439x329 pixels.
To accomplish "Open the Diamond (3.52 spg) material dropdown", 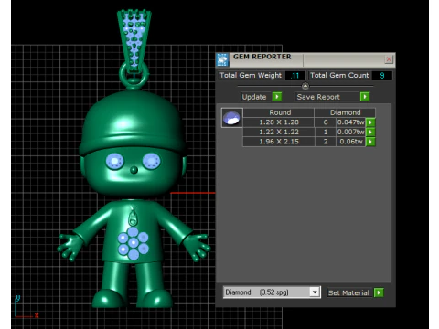I will [x=315, y=292].
